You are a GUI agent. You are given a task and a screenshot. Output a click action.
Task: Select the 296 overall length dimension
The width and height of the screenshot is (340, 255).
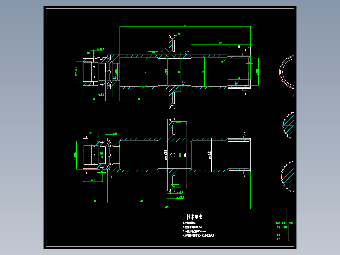[x=167, y=207]
